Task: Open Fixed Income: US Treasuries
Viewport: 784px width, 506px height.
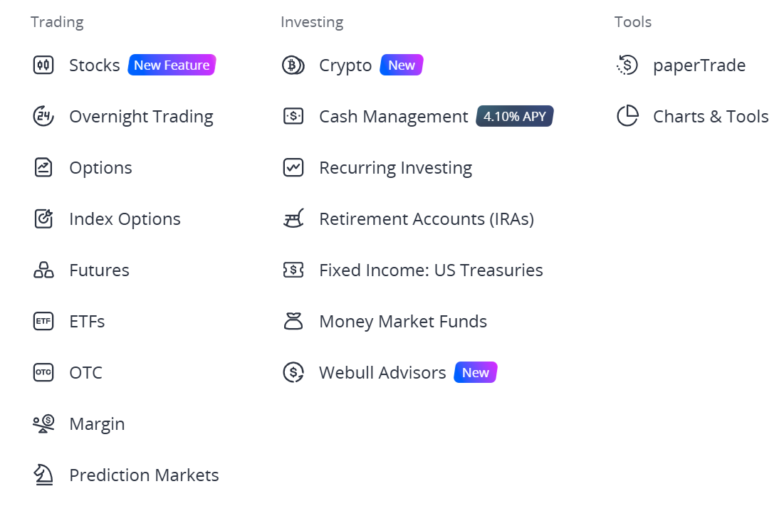Action: (431, 270)
